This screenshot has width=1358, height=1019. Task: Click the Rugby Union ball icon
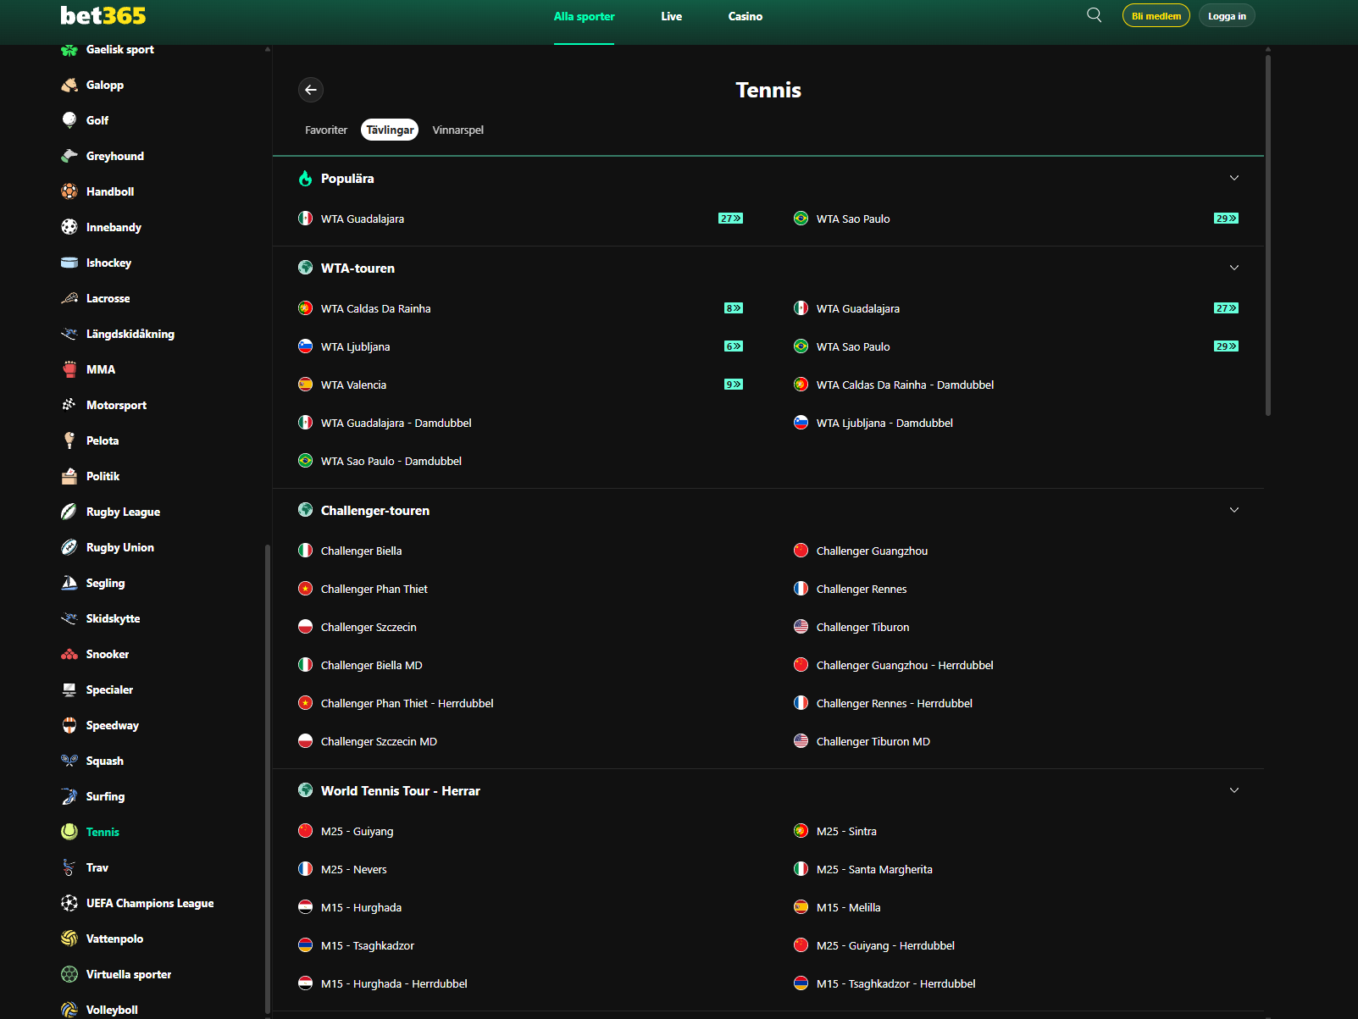pos(69,547)
